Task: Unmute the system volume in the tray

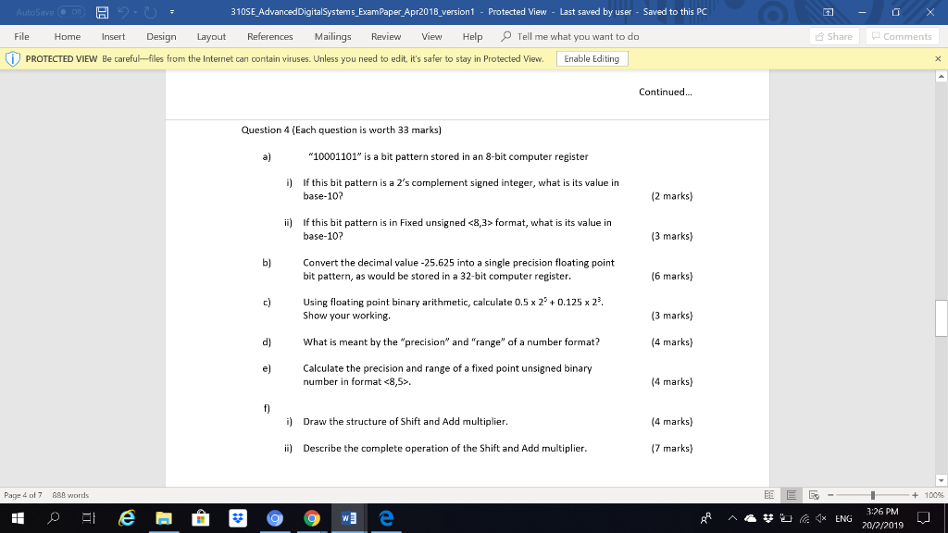Action: point(819,518)
